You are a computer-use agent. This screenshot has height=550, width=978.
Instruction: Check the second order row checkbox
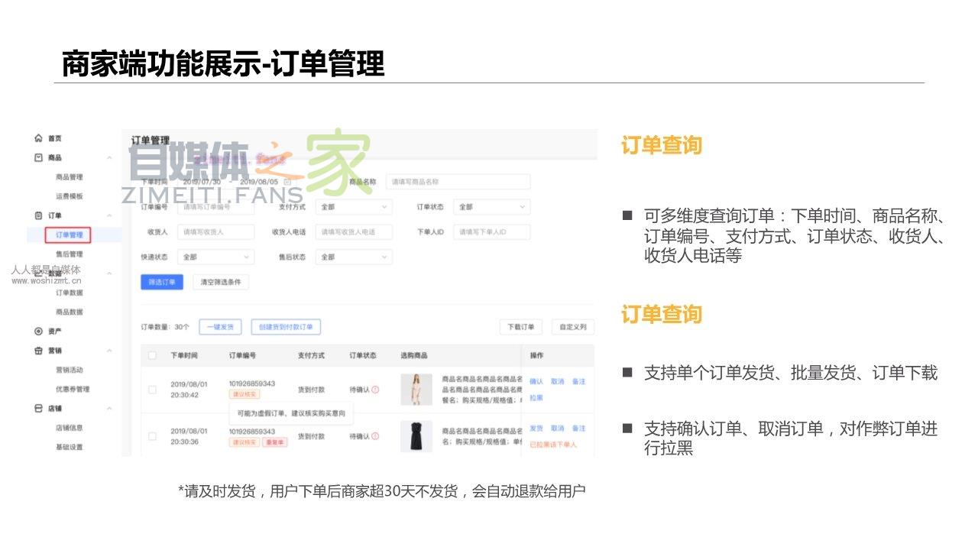point(152,436)
